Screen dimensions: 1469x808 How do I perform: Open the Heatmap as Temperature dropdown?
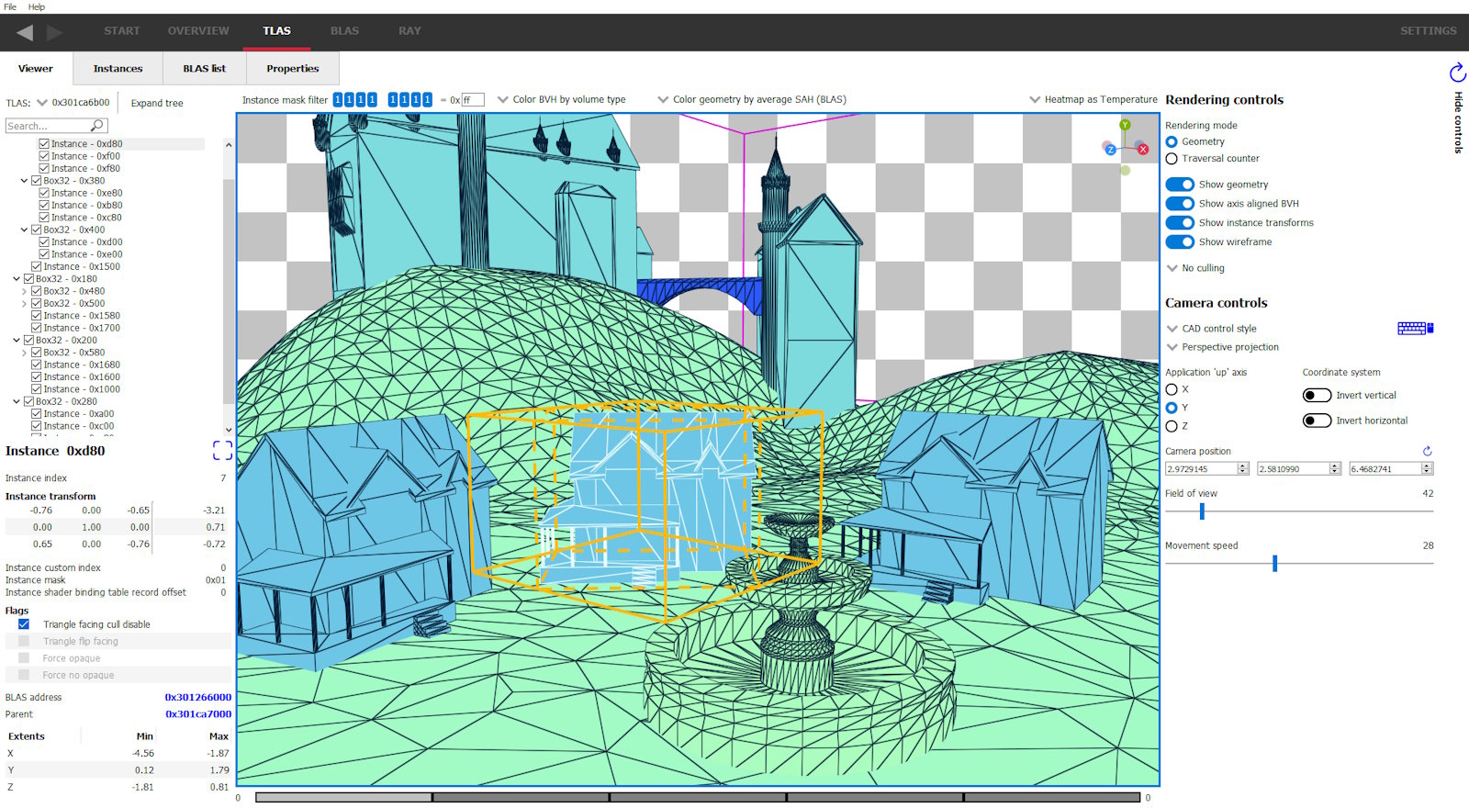tap(1093, 99)
